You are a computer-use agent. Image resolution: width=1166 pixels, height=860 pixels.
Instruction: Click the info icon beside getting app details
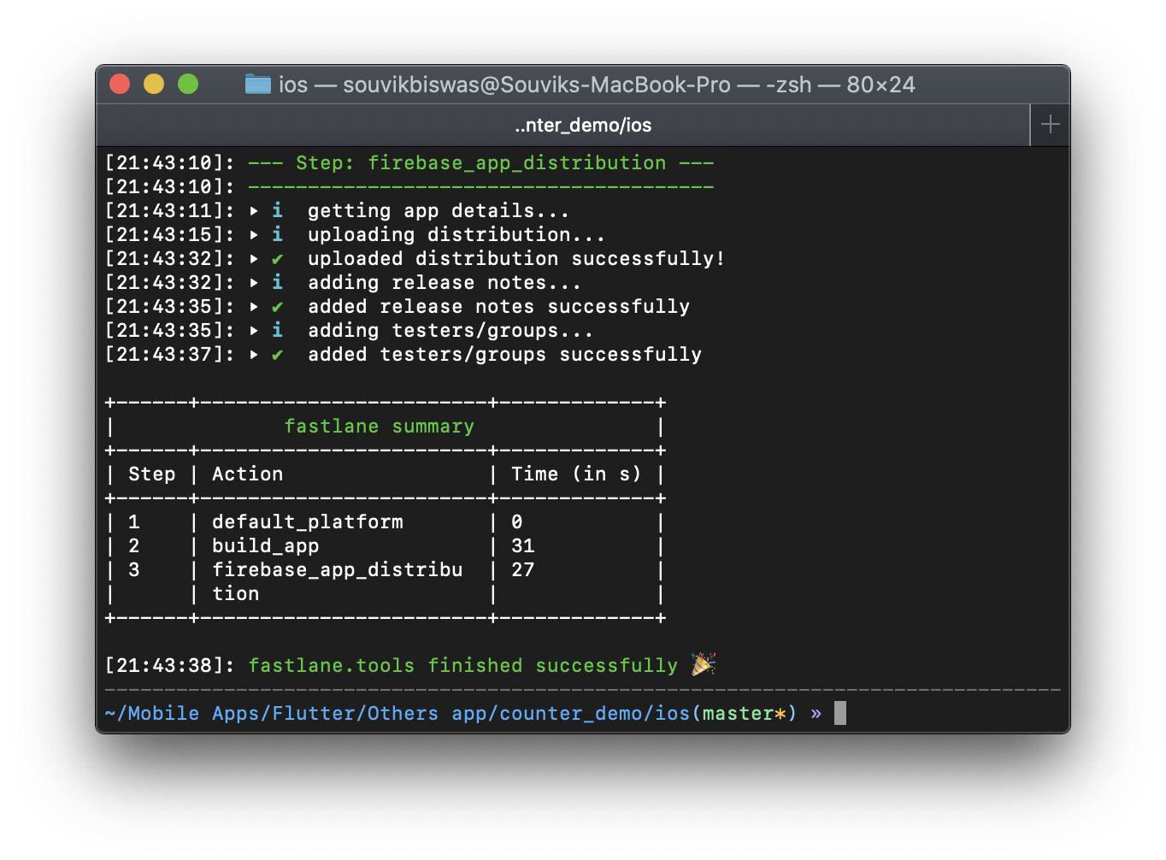277,210
